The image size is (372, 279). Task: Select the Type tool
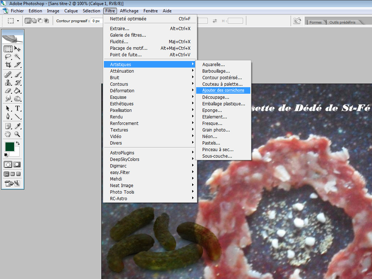tap(17, 108)
